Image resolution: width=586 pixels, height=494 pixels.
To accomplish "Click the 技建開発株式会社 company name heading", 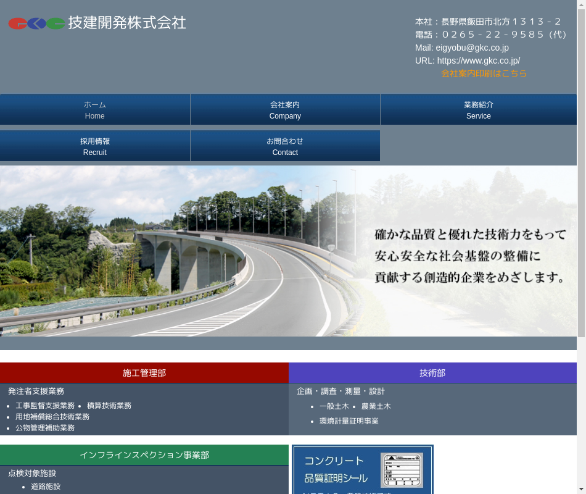I will coord(127,23).
